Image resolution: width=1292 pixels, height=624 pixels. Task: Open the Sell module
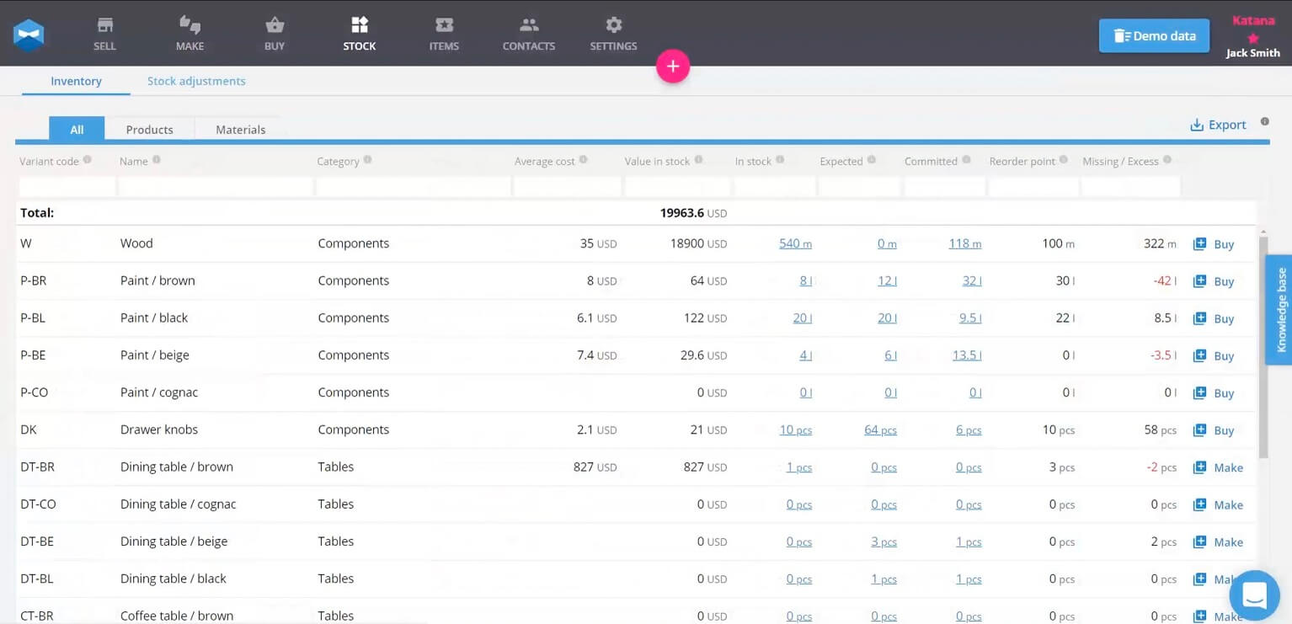tap(104, 34)
